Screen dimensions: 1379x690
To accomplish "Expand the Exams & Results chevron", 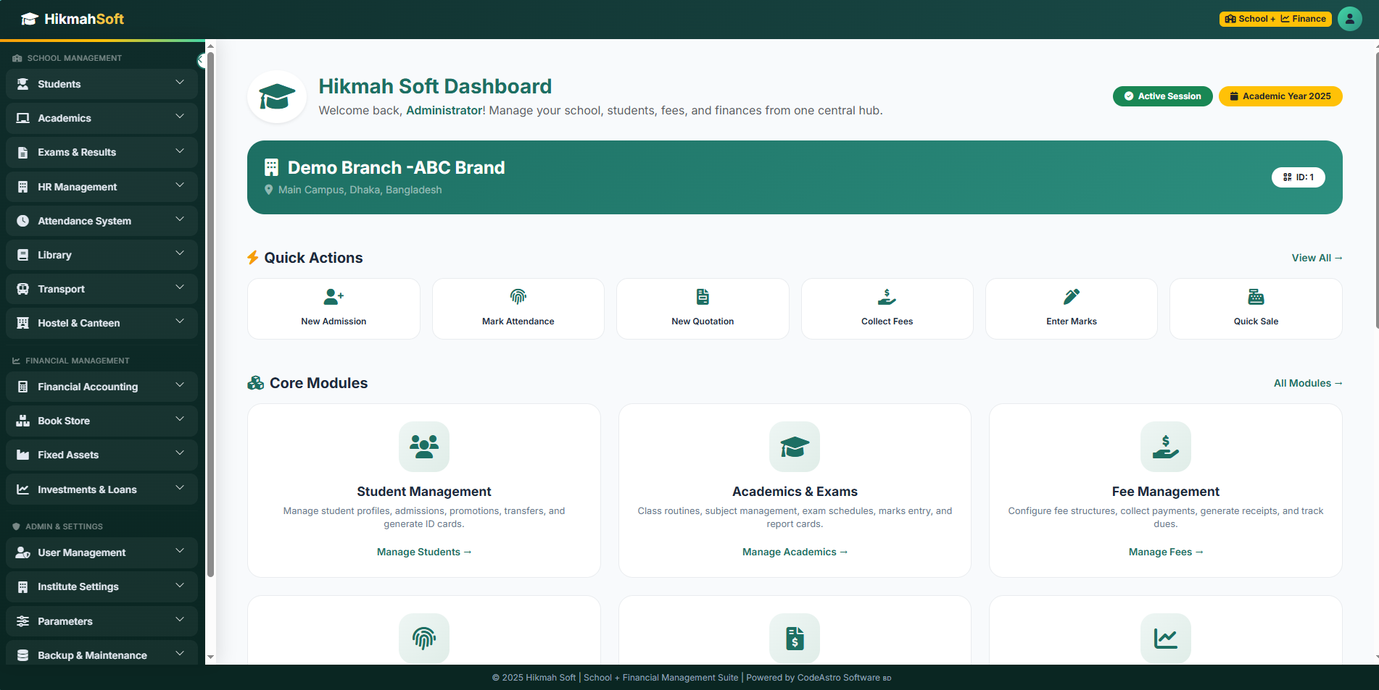I will (180, 151).
